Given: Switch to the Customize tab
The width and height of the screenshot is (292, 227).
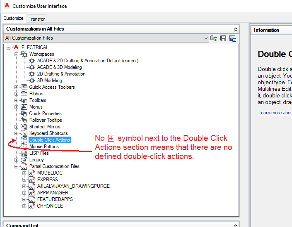Looking at the screenshot, I should pyautogui.click(x=13, y=18).
